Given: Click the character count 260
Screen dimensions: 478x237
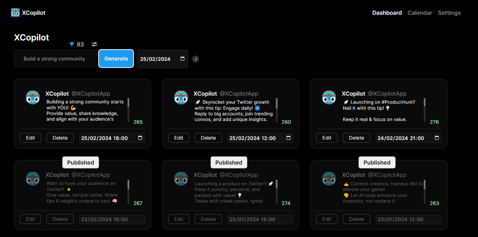Looking at the screenshot, I should pos(286,122).
